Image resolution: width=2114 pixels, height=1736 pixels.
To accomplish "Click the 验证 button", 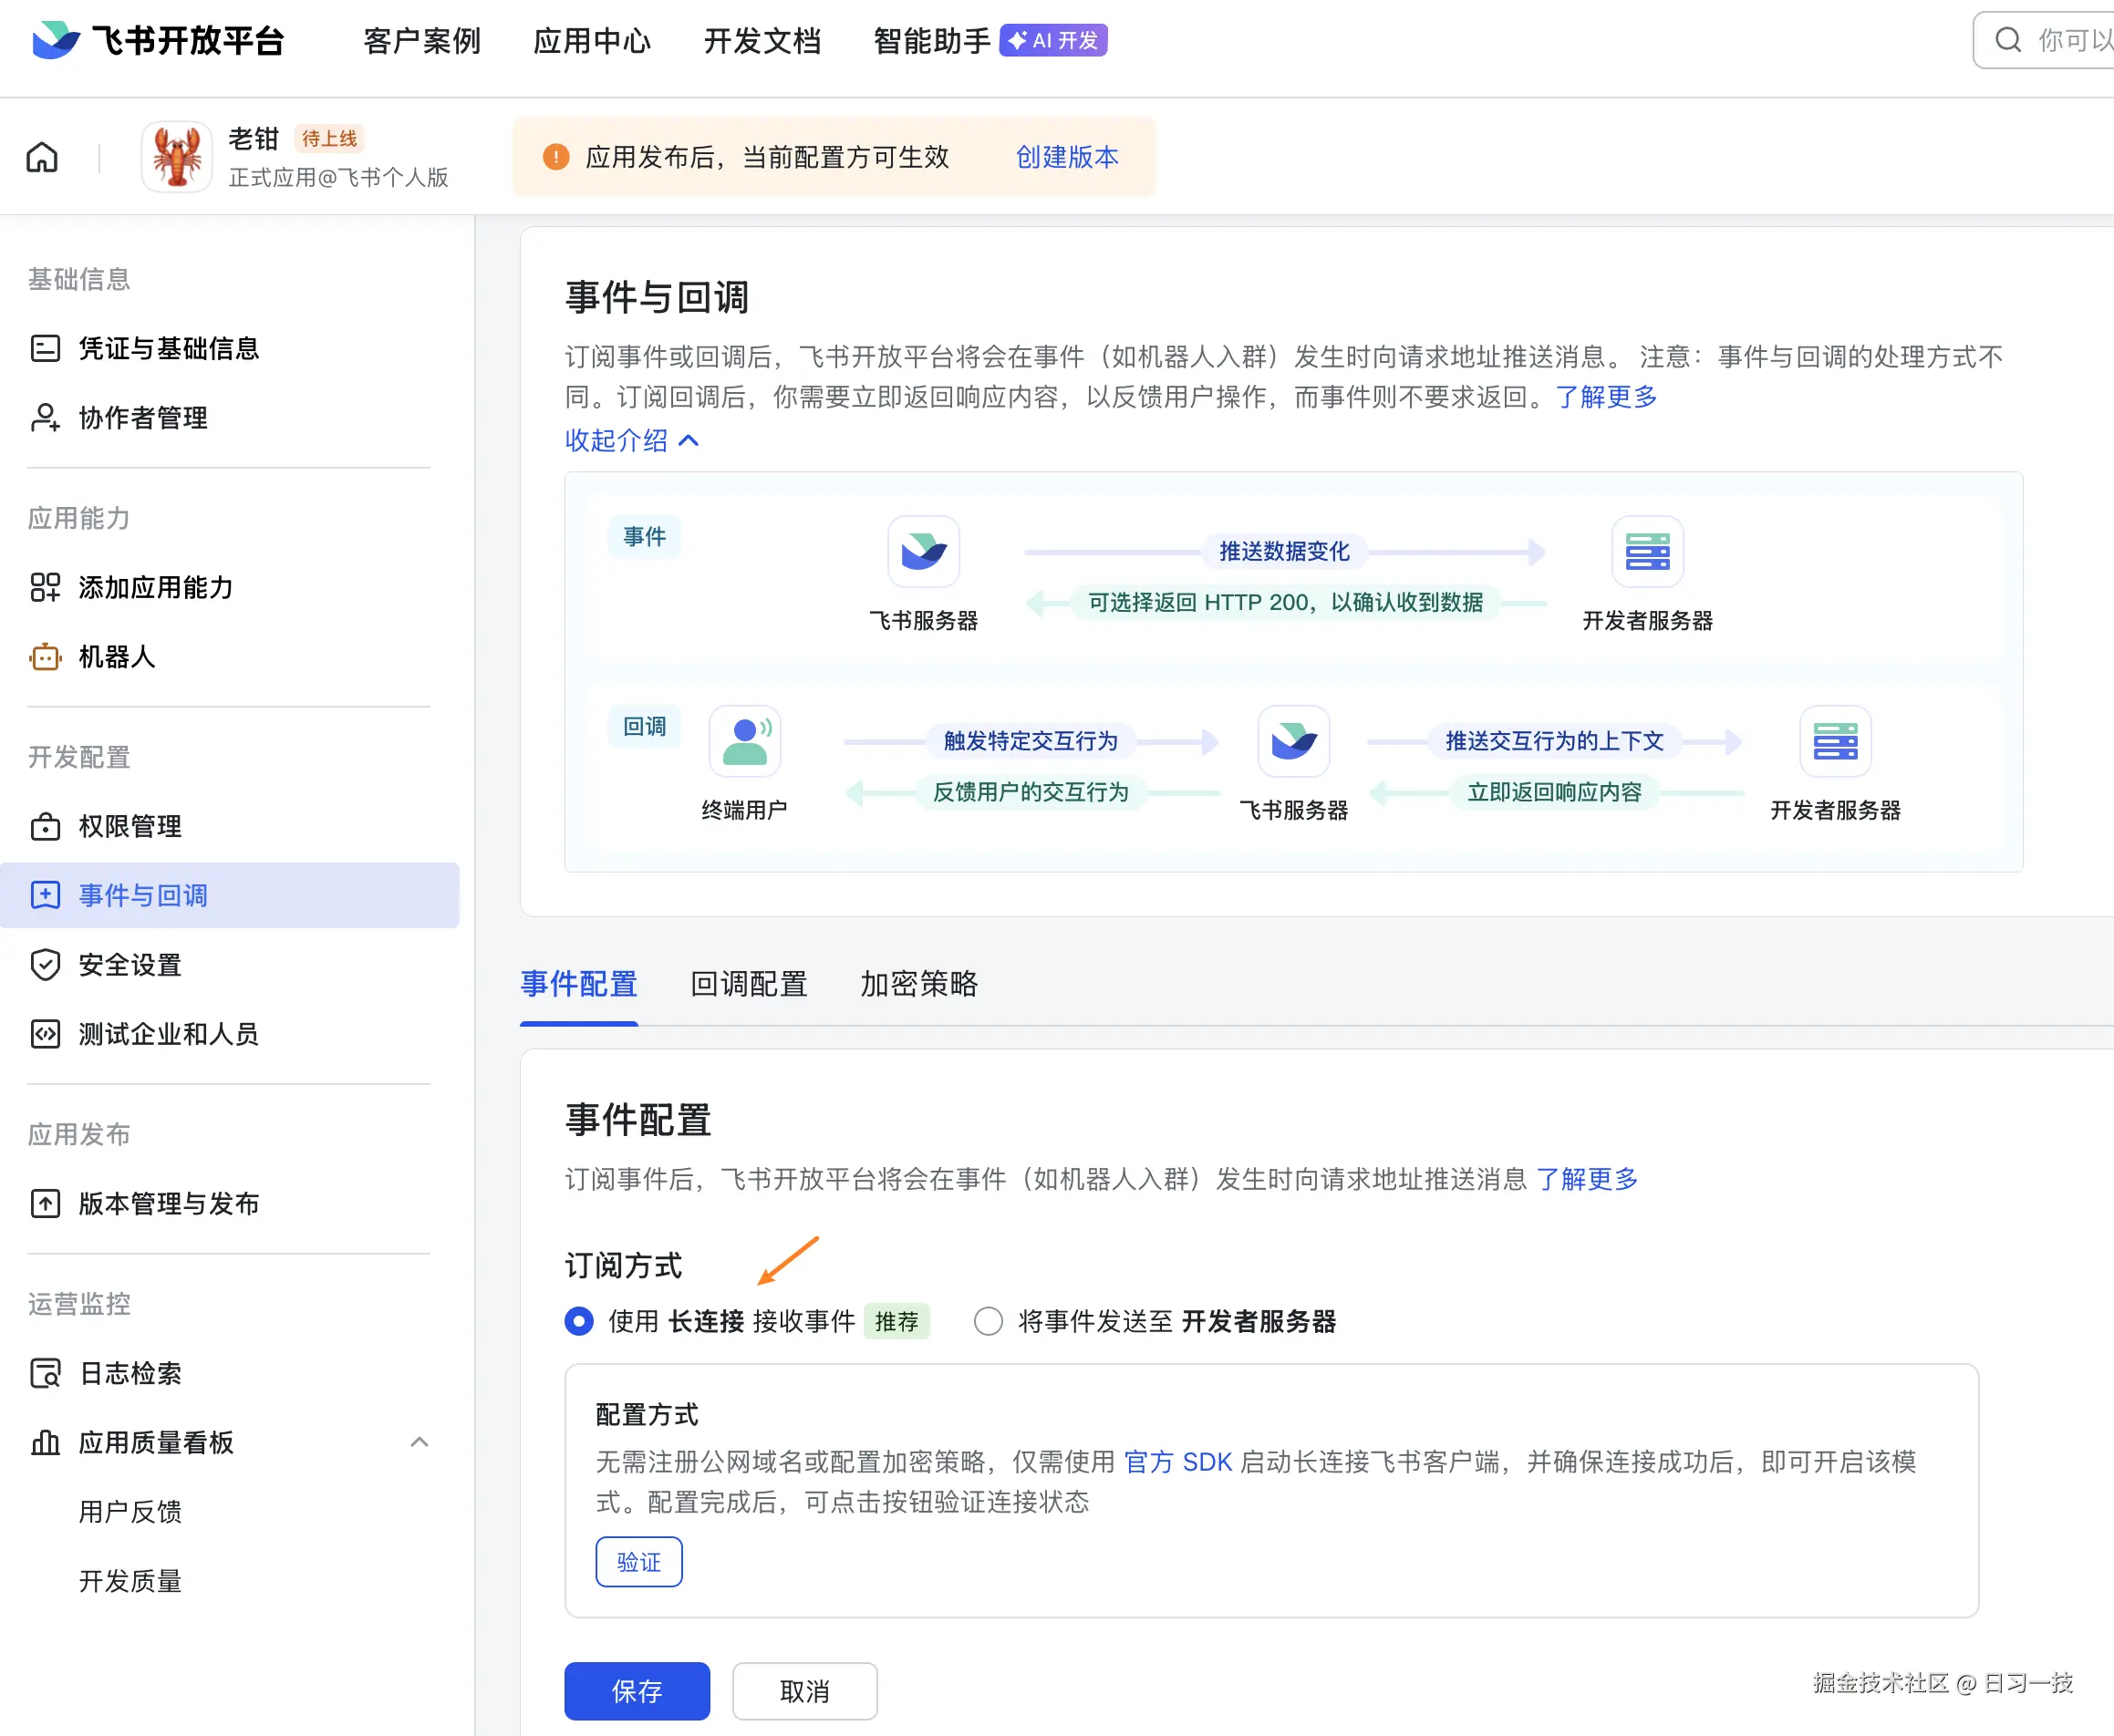I will [639, 1562].
